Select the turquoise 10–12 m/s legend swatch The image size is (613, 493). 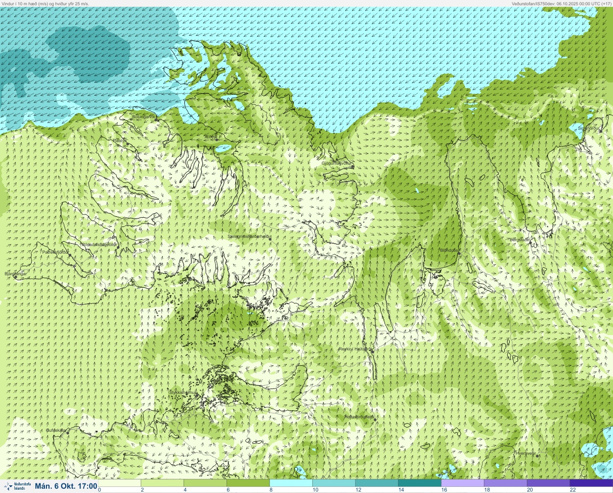334,483
